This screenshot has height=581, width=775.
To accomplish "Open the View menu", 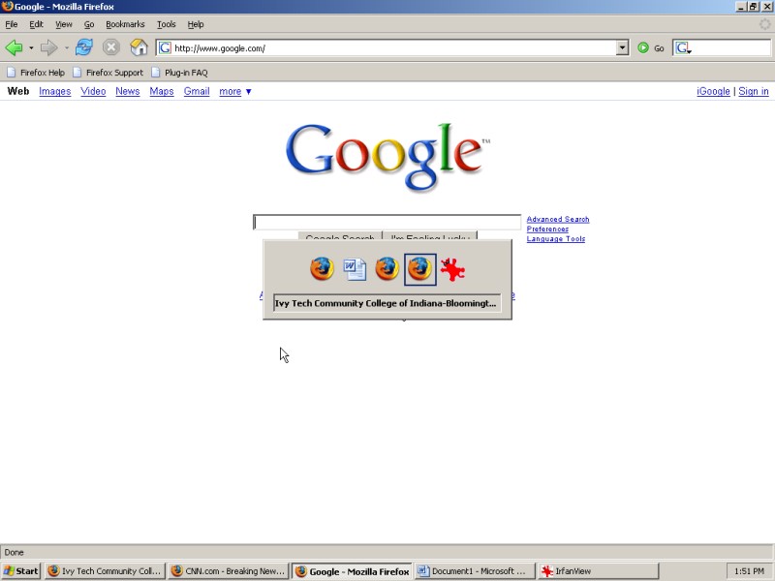I will pyautogui.click(x=63, y=24).
